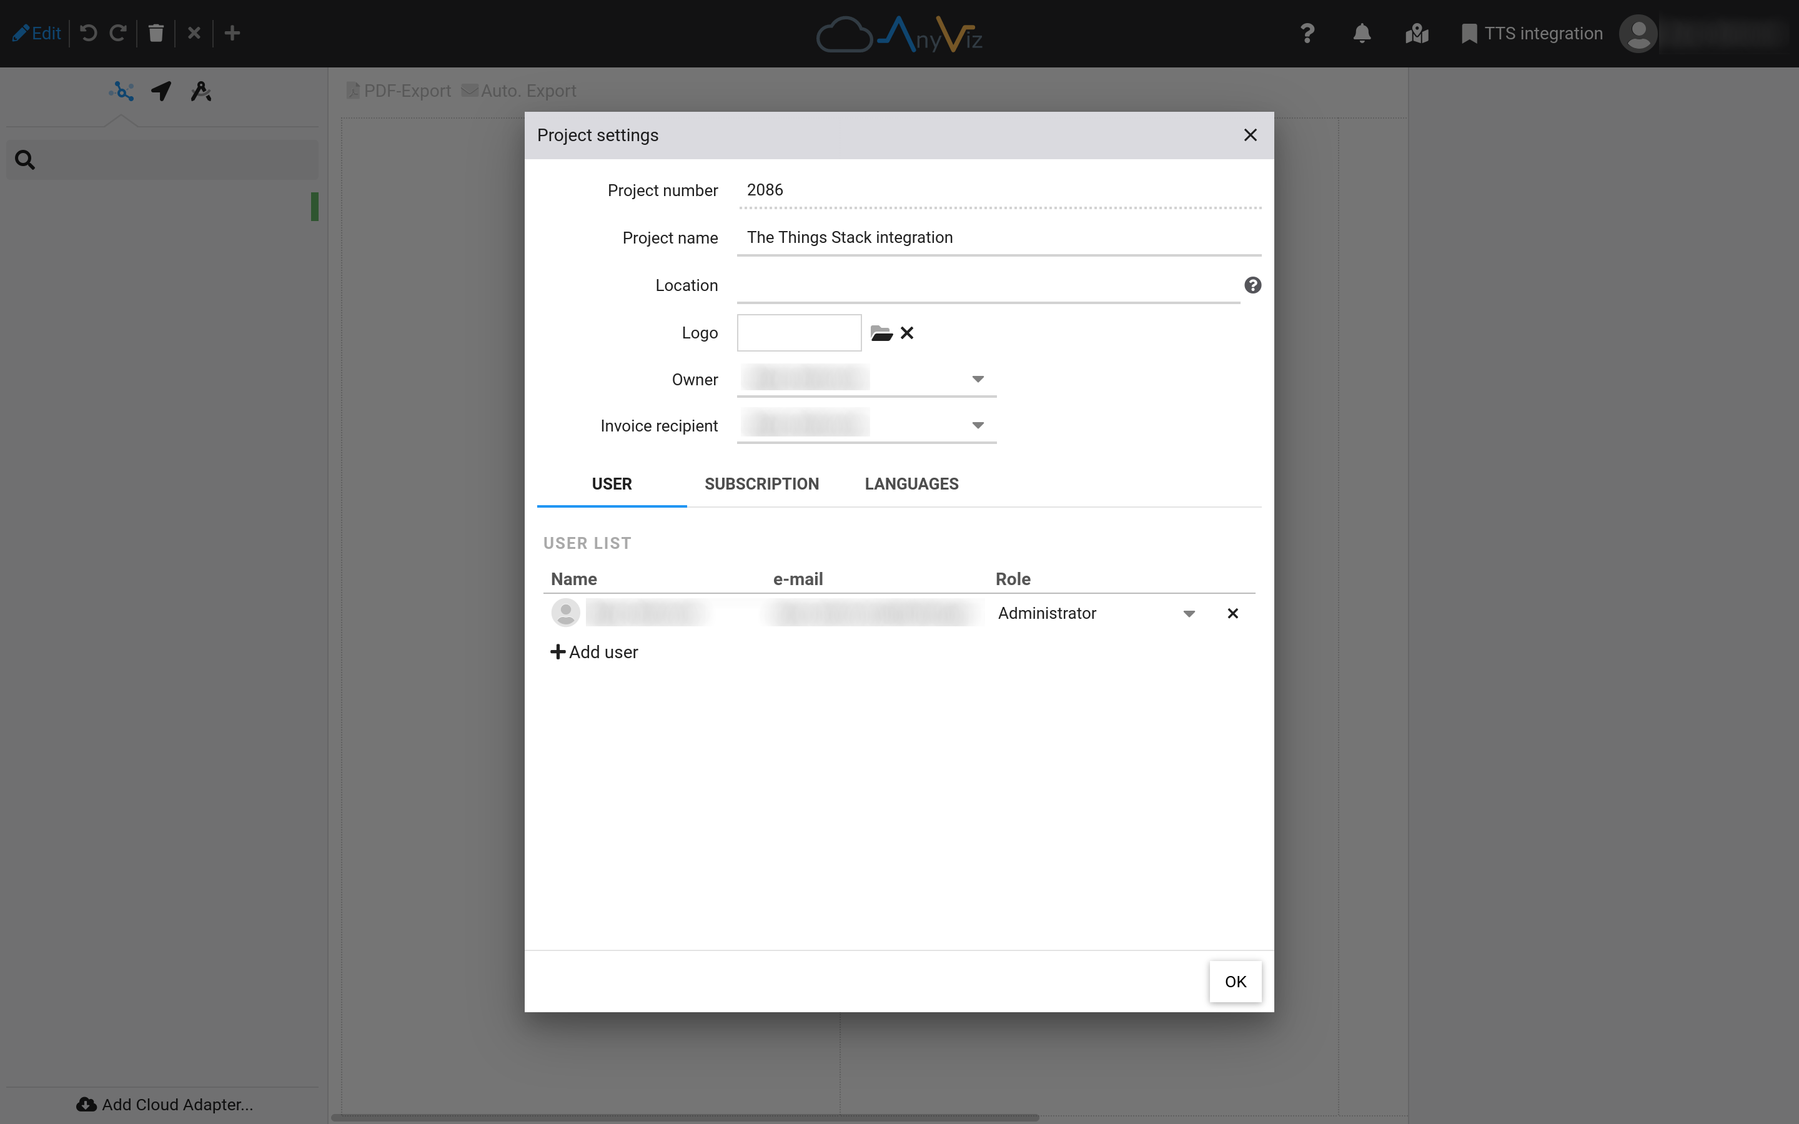This screenshot has height=1124, width=1799.
Task: Switch to the LANGUAGES tab
Action: [911, 483]
